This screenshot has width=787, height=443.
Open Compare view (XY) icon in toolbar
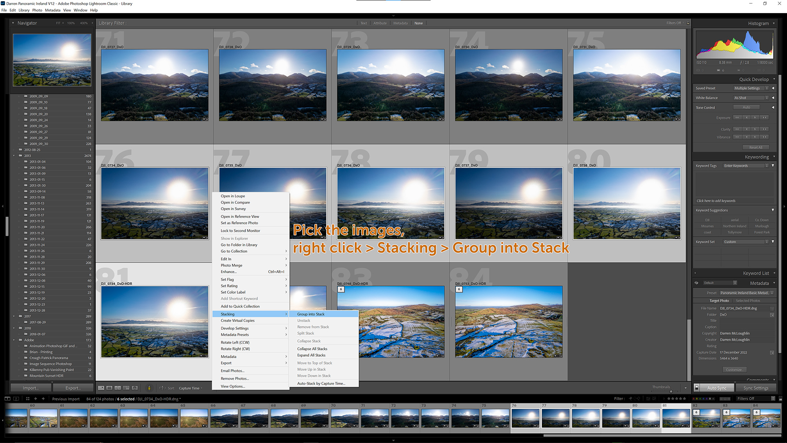[x=118, y=388]
